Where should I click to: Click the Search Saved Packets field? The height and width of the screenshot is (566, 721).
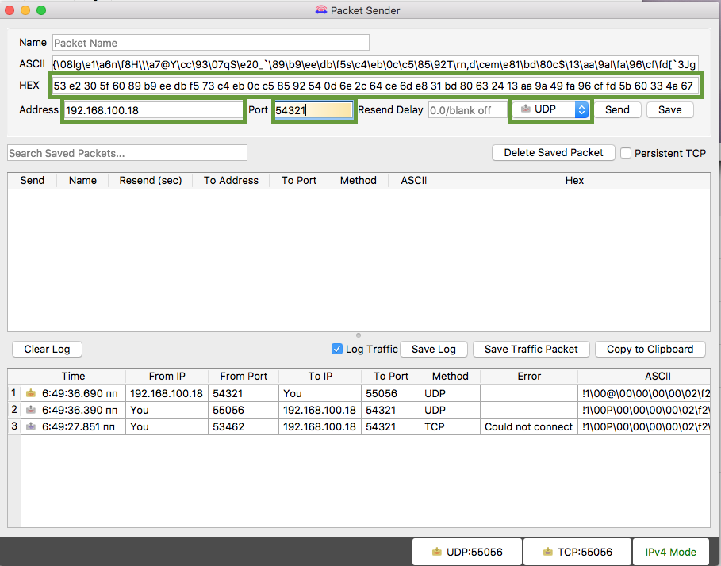pyautogui.click(x=128, y=153)
